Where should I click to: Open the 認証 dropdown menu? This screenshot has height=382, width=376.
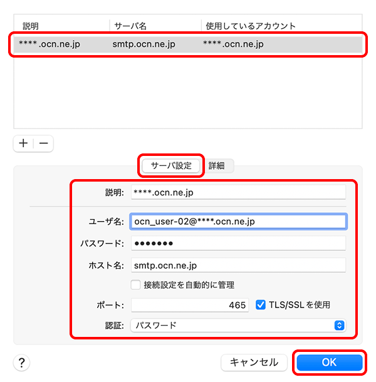click(x=238, y=325)
